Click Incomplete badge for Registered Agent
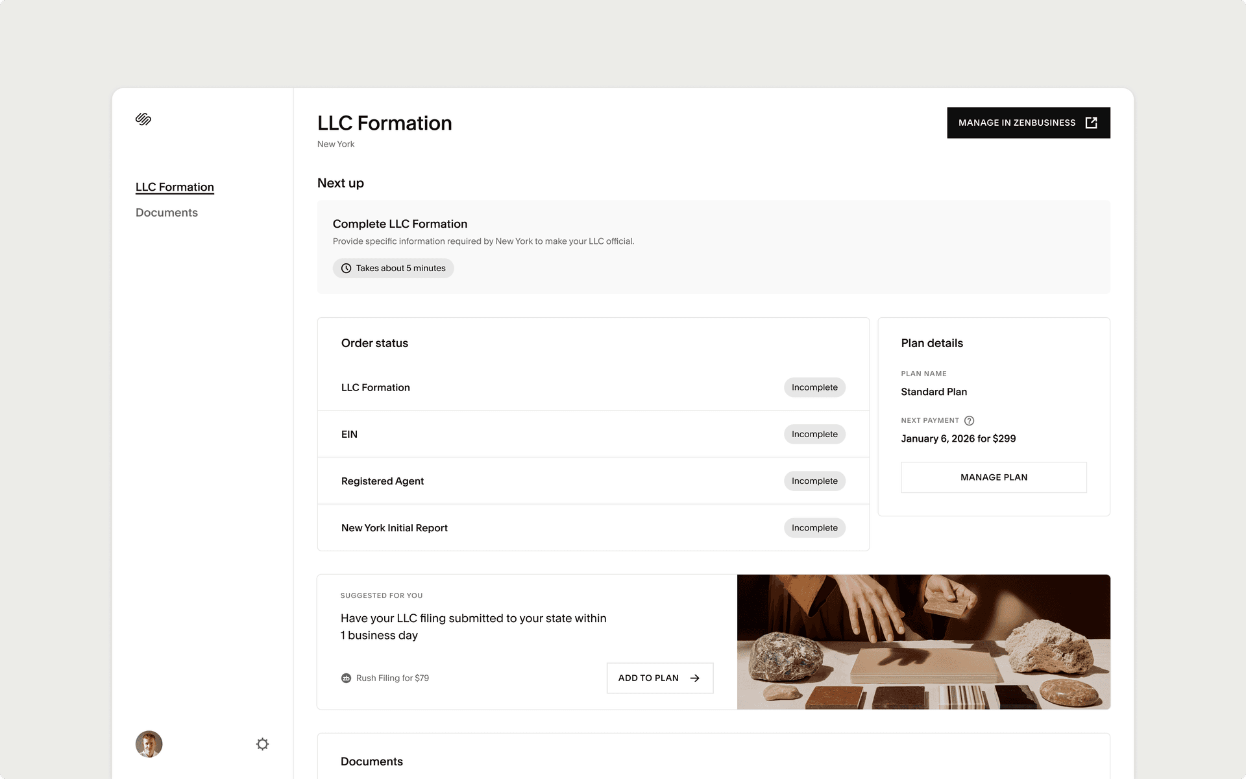Image resolution: width=1246 pixels, height=779 pixels. click(x=814, y=481)
